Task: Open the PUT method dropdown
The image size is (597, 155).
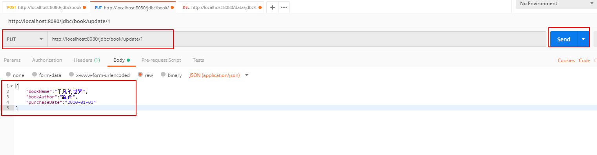Action: click(25, 39)
